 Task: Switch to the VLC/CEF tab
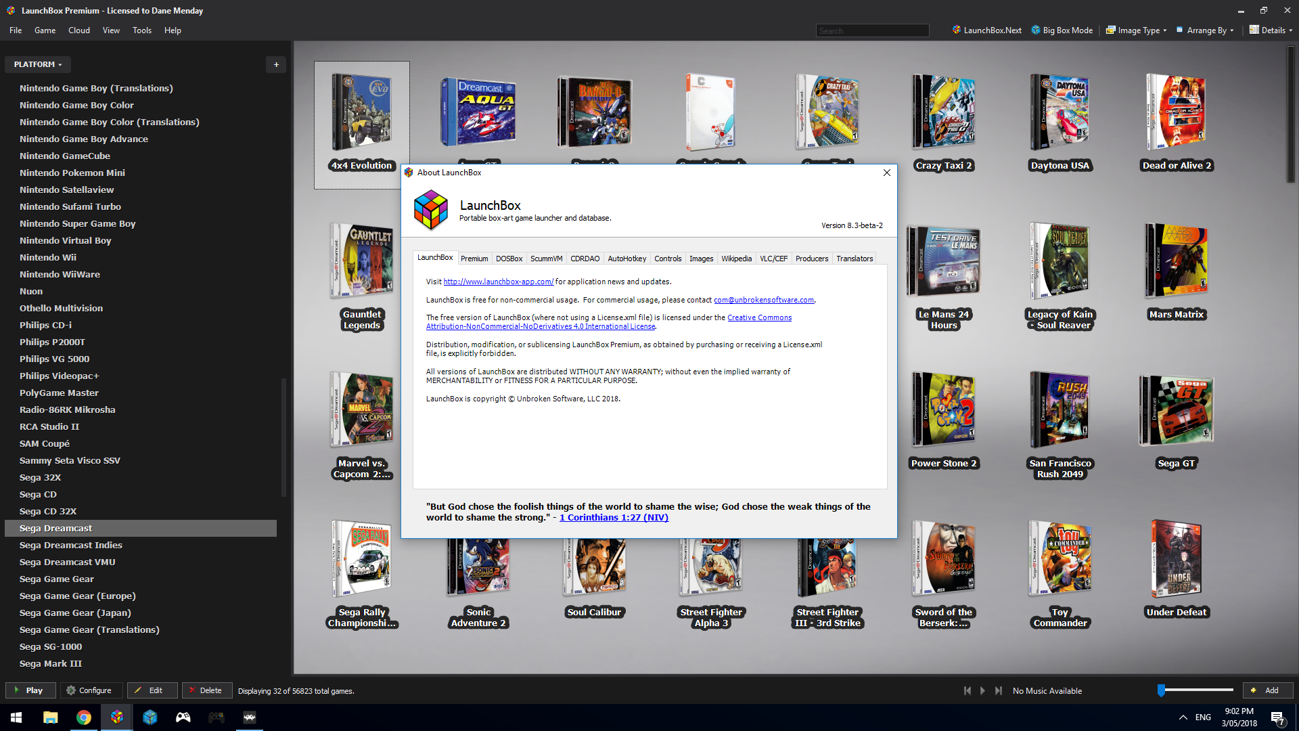(x=773, y=259)
